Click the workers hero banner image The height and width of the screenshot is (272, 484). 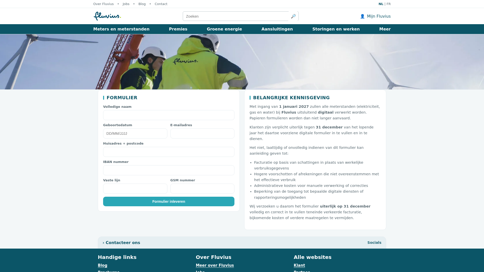(x=242, y=62)
